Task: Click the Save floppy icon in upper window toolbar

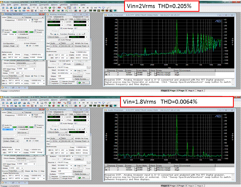Action: pos(15,8)
